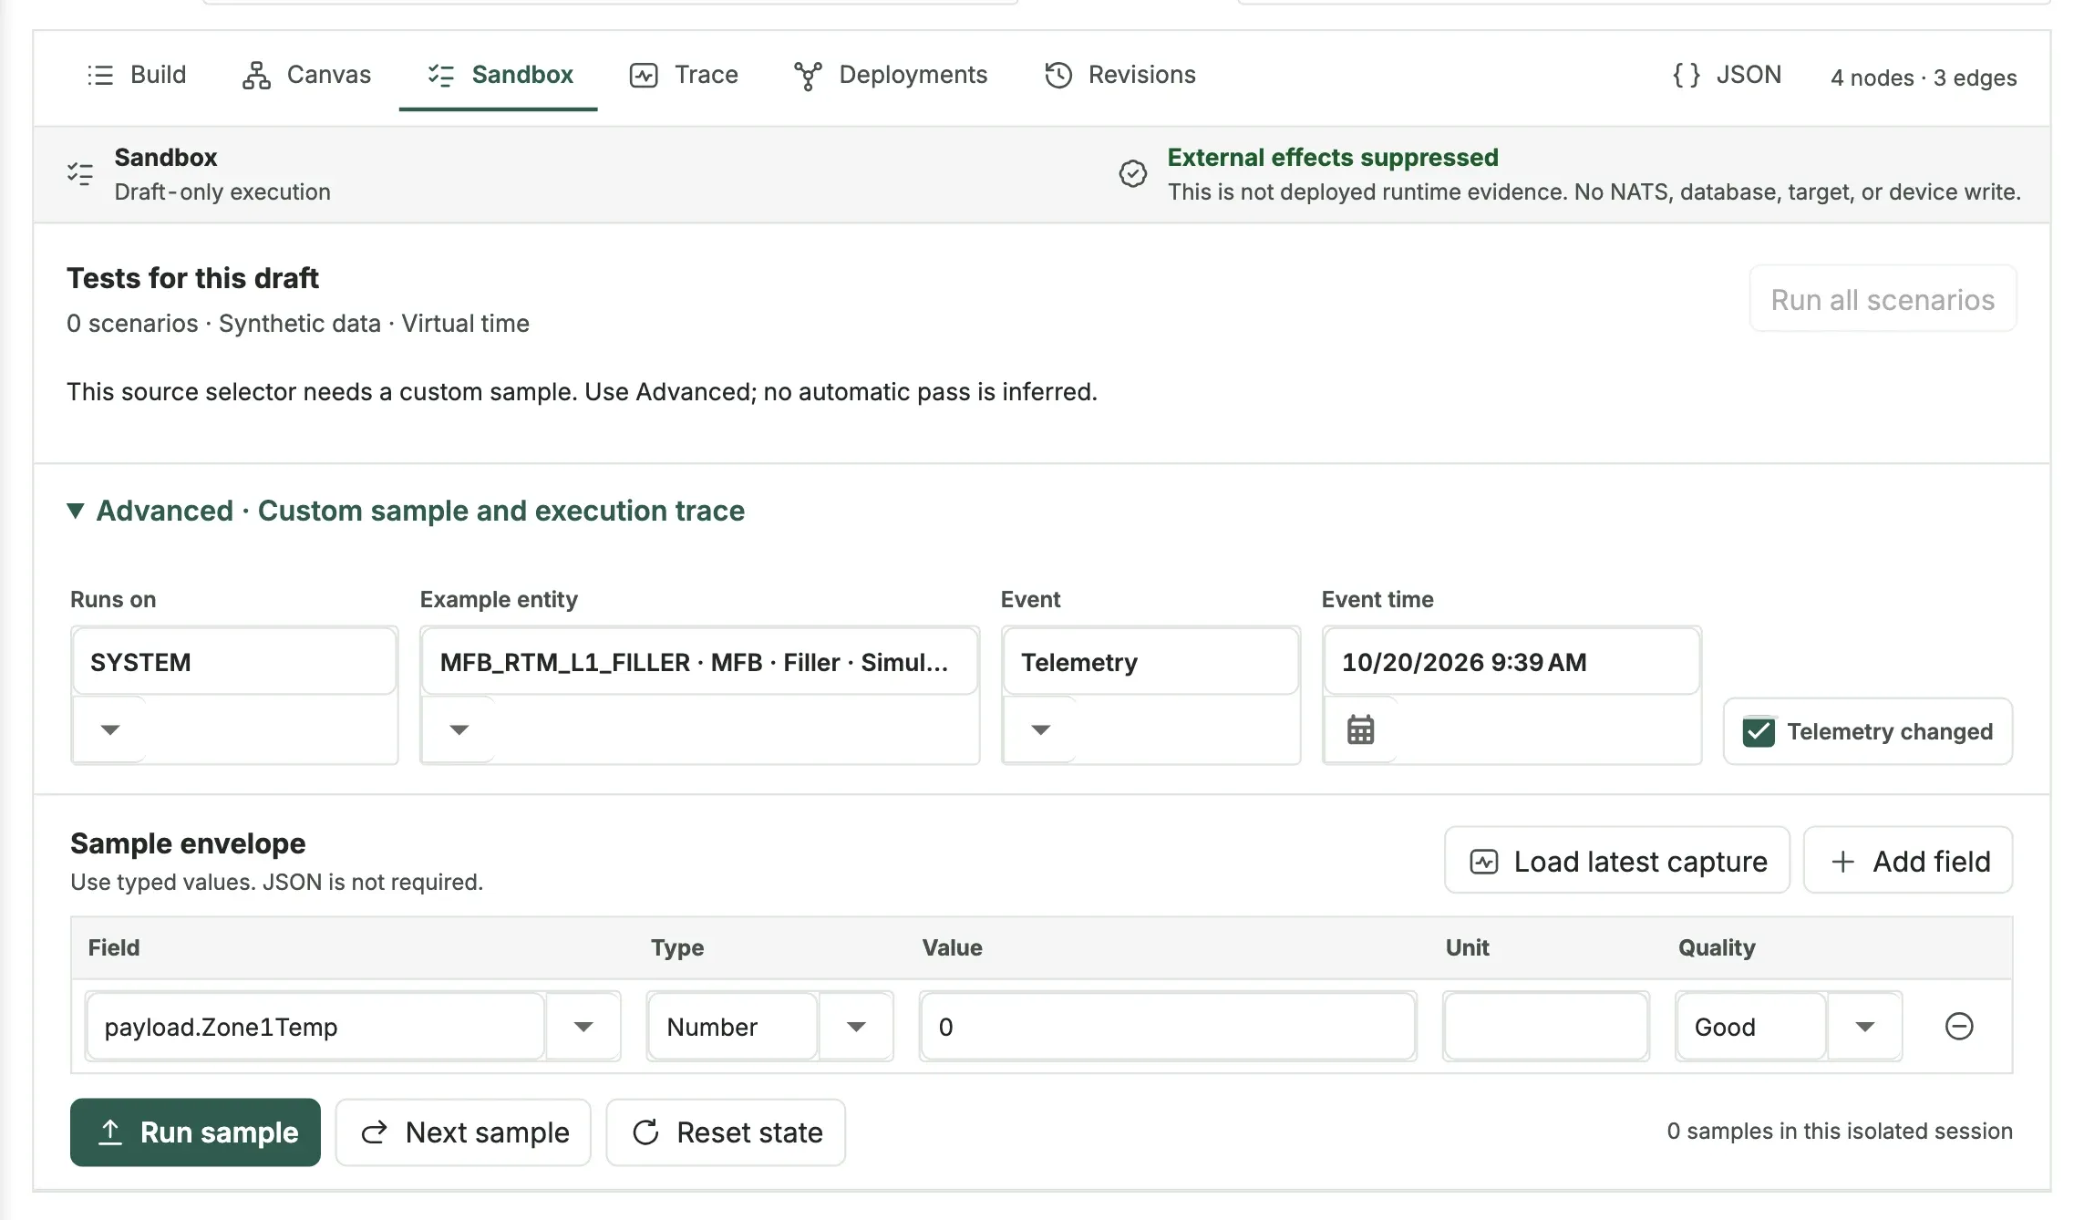
Task: Click the Event Telemetry field
Action: click(x=1150, y=662)
